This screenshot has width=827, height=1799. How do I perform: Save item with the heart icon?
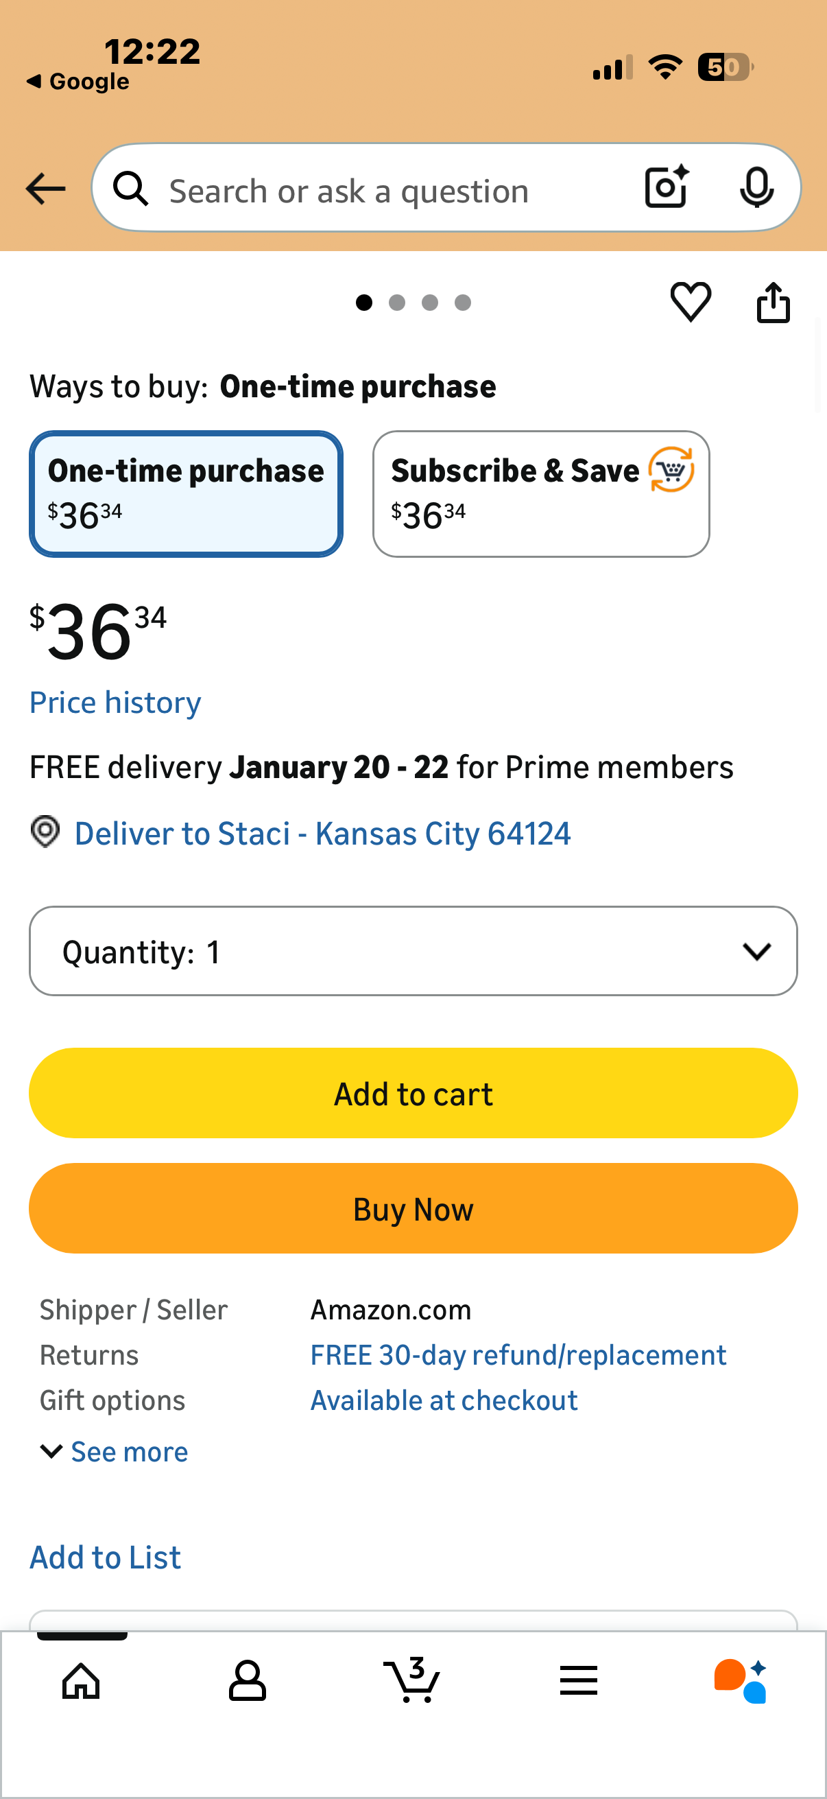click(691, 302)
